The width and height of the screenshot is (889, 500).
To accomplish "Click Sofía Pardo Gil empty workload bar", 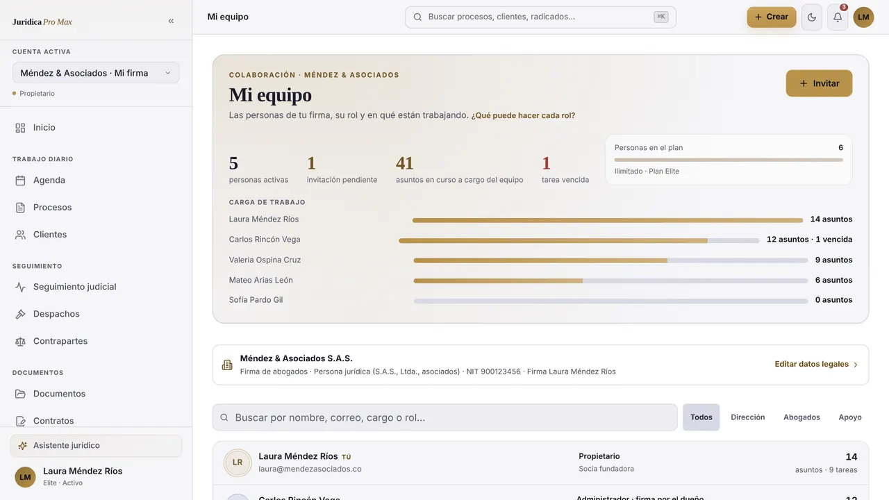I will pyautogui.click(x=610, y=301).
